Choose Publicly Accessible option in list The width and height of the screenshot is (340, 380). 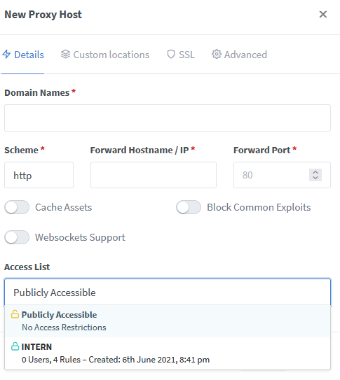pyautogui.click(x=168, y=321)
